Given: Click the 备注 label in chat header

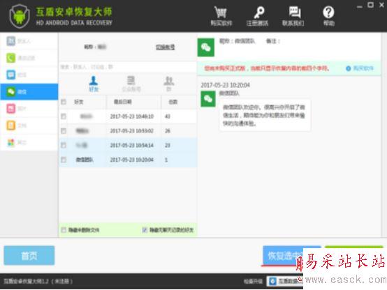Looking at the screenshot, I should pyautogui.click(x=273, y=41).
